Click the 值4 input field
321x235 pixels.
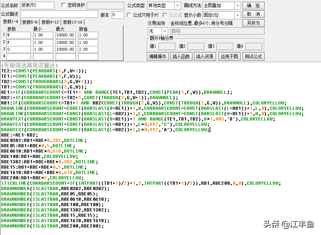coord(254,46)
